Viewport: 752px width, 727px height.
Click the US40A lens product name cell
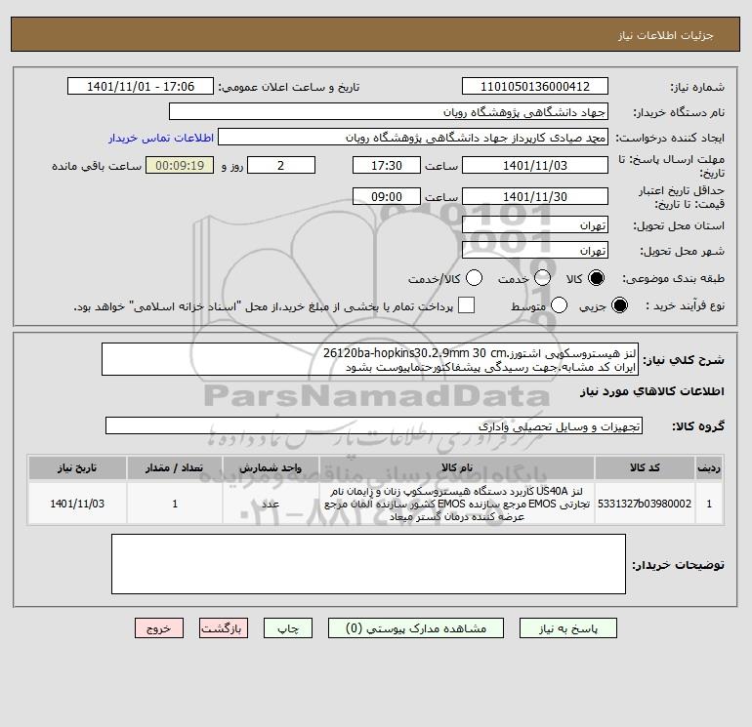point(457,504)
